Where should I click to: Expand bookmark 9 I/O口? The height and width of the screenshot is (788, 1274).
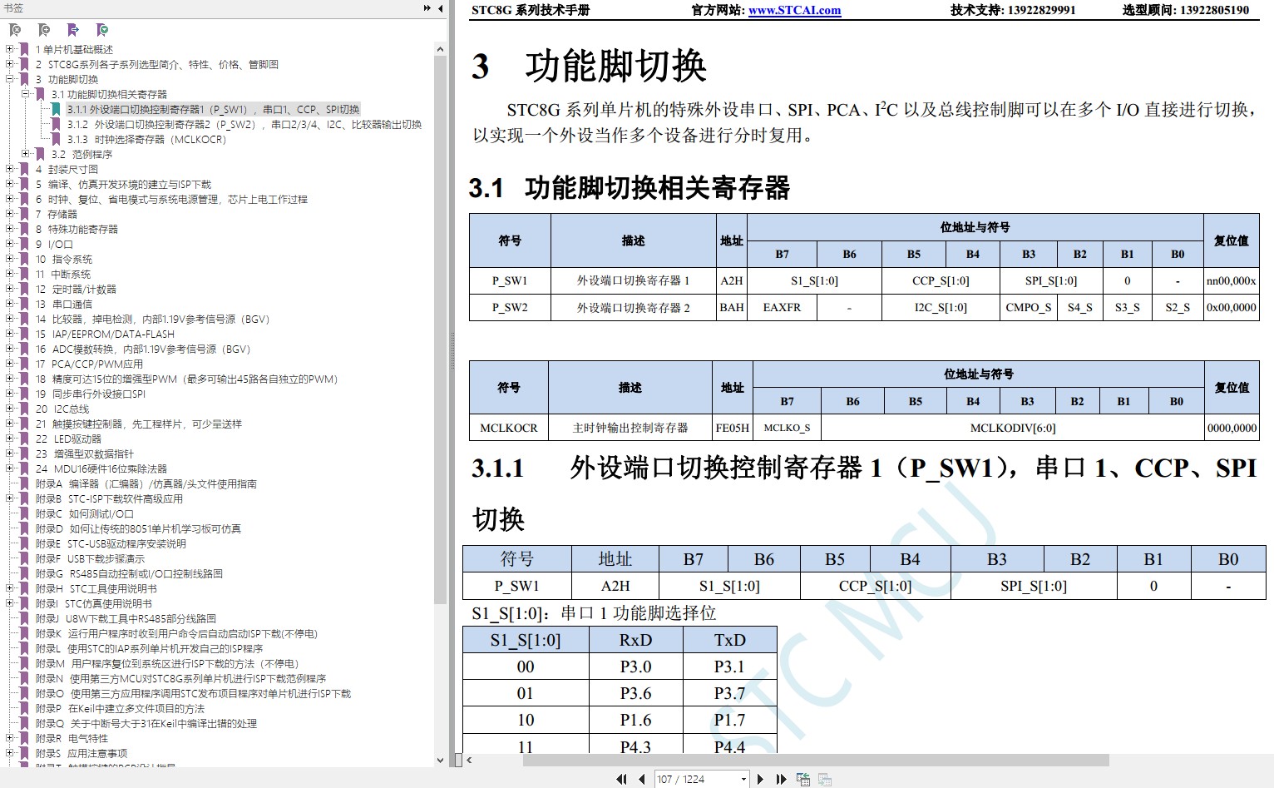(x=10, y=244)
